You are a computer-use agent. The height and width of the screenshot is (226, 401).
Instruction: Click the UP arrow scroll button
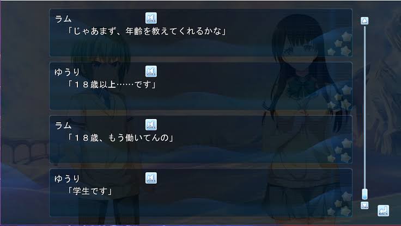(x=364, y=21)
